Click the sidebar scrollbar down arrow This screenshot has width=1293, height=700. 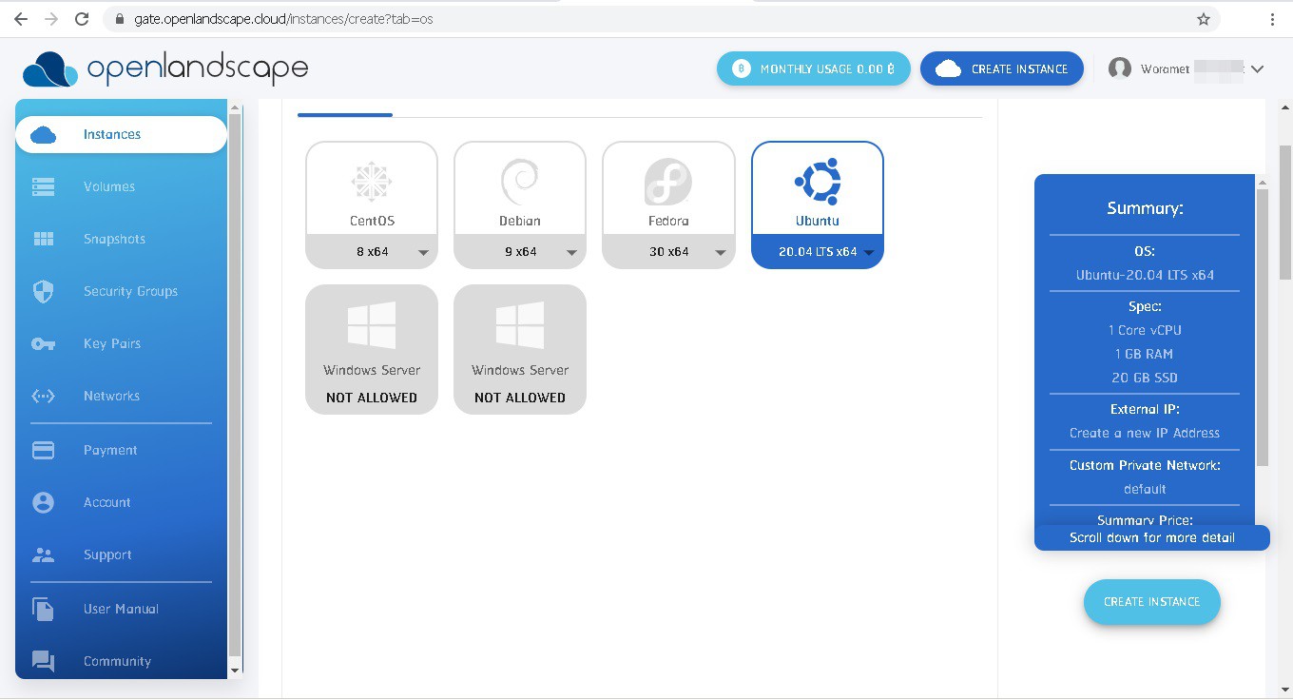(x=235, y=670)
